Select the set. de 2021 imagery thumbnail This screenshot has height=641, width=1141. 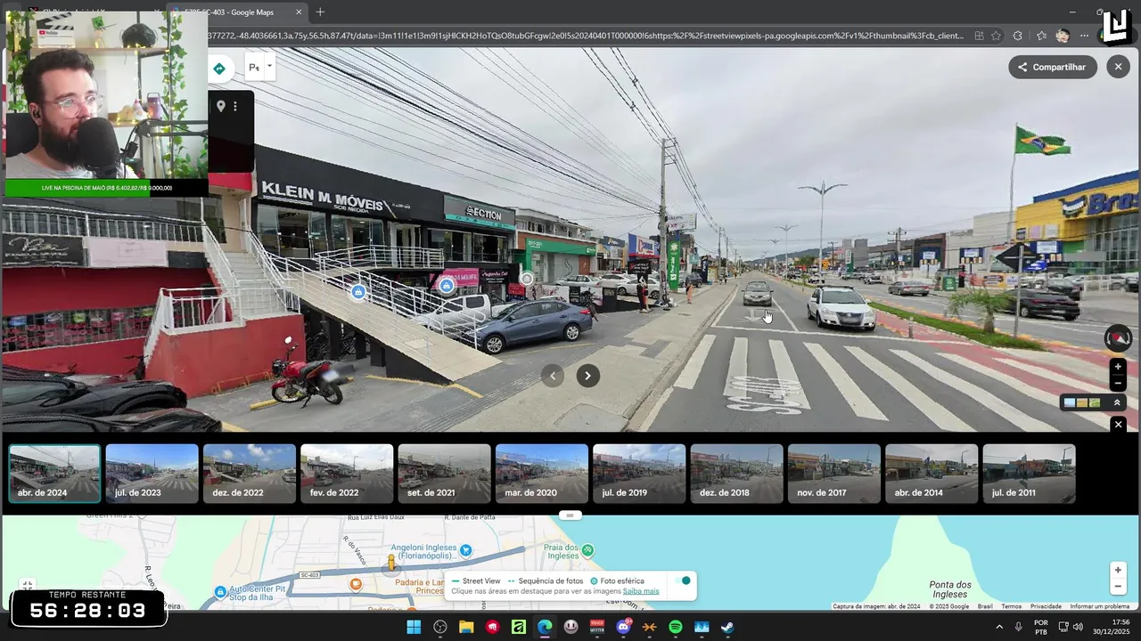coord(444,474)
